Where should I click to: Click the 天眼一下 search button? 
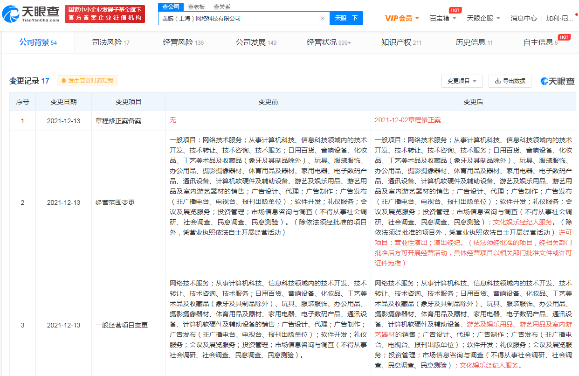click(x=346, y=18)
